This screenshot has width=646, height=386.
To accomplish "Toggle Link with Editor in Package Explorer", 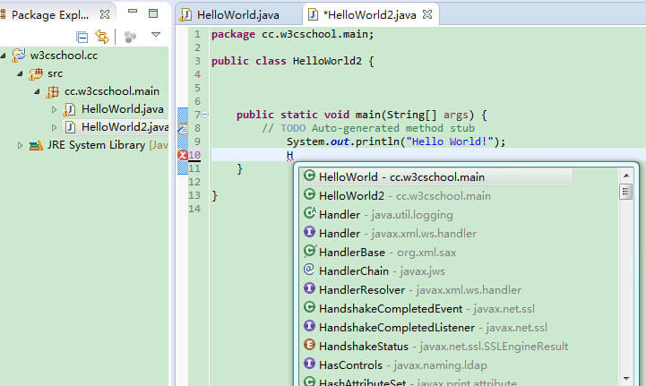I will click(x=101, y=37).
